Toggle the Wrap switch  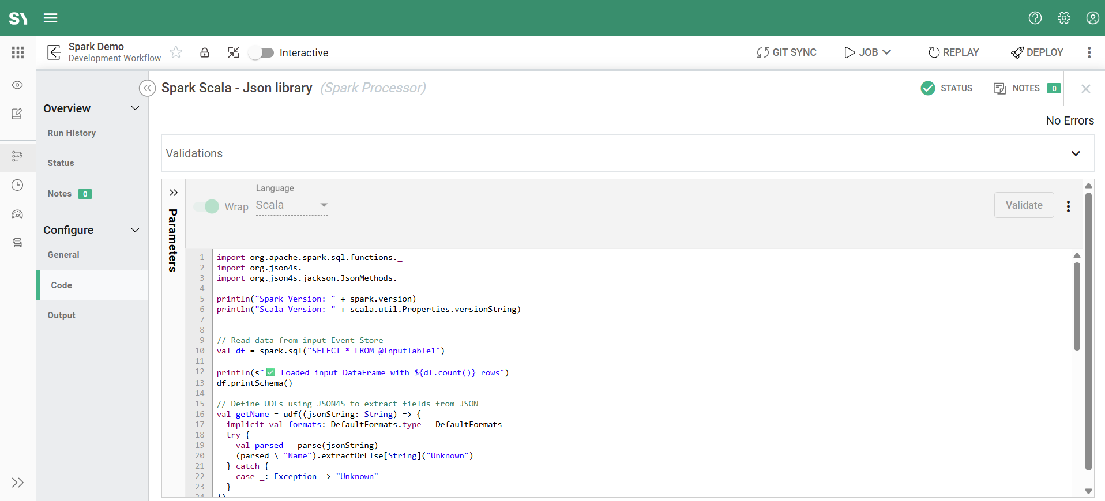(206, 206)
